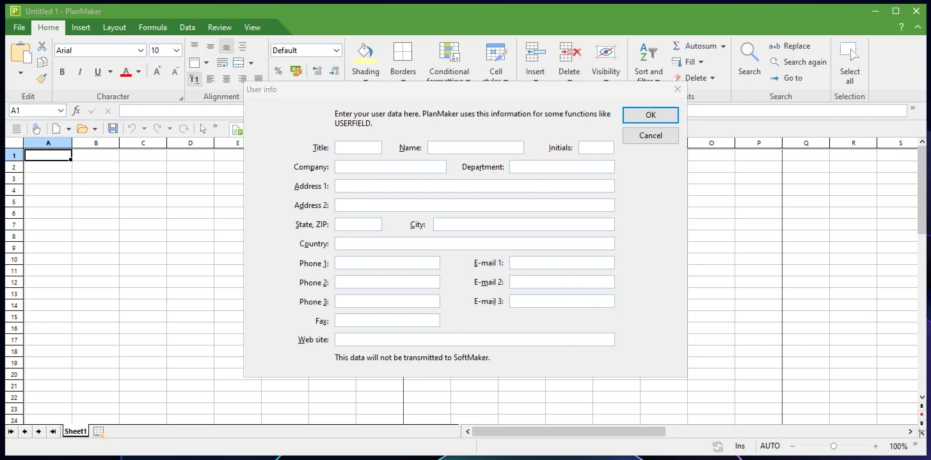
Task: Click the Save floppy disk icon
Action: tap(113, 129)
